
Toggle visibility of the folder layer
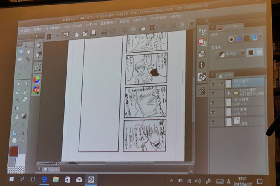click(213, 94)
